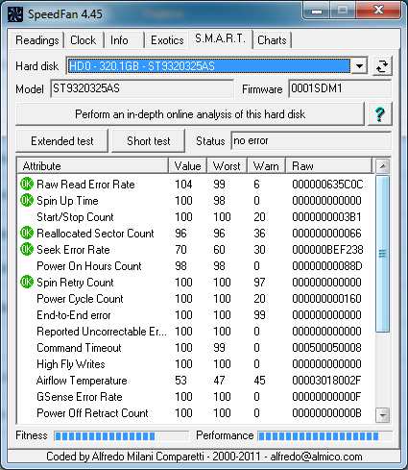The width and height of the screenshot is (408, 470).
Task: Close the SpeedFan window
Action: pyautogui.click(x=379, y=11)
